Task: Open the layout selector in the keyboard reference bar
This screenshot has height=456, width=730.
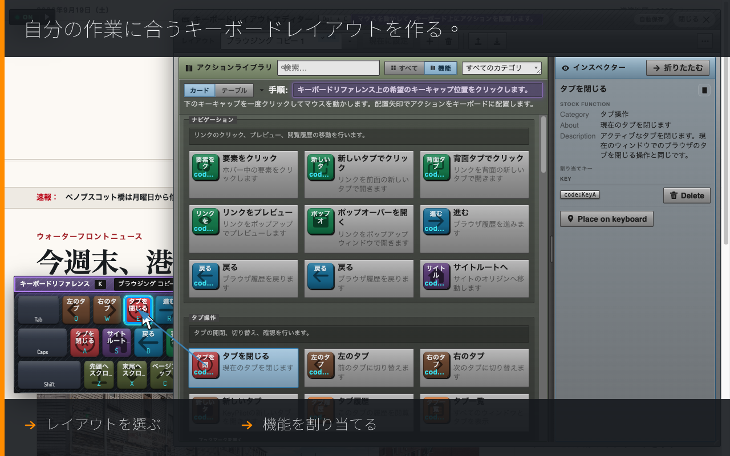Action: (x=144, y=283)
